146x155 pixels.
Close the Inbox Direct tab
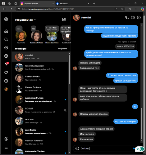coord(53,4)
